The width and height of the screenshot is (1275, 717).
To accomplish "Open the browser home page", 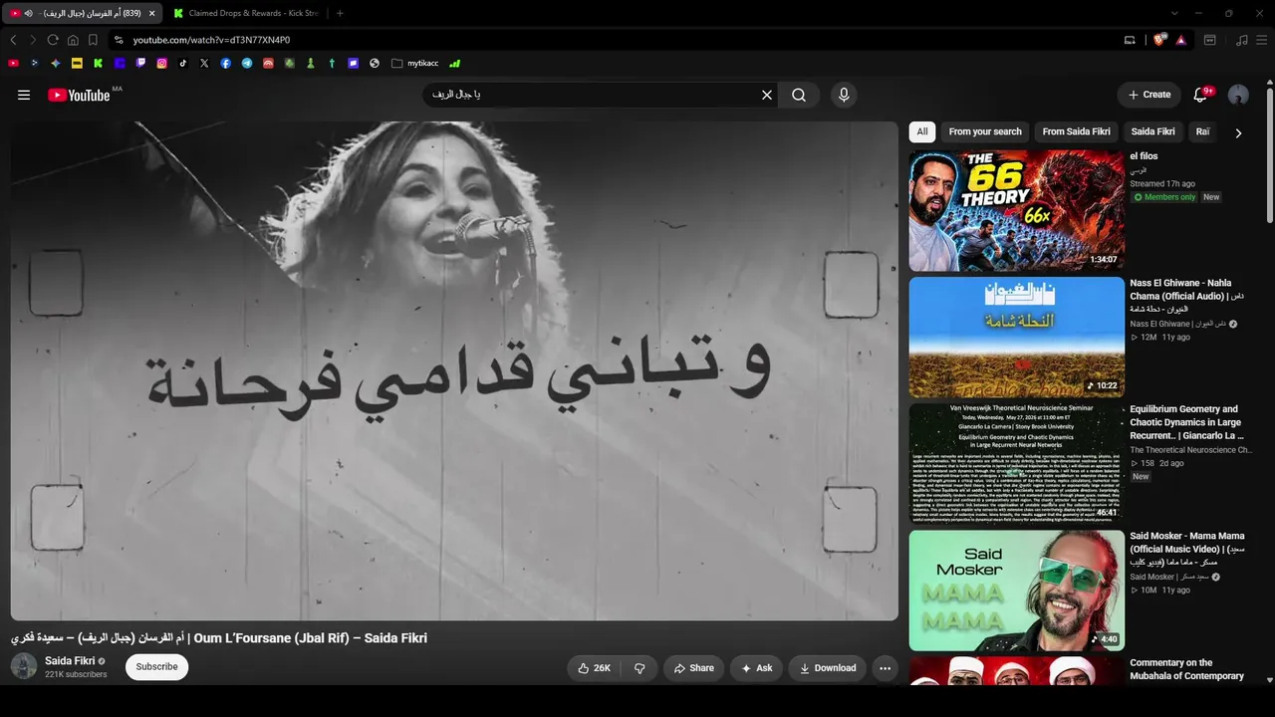I will [x=73, y=40].
